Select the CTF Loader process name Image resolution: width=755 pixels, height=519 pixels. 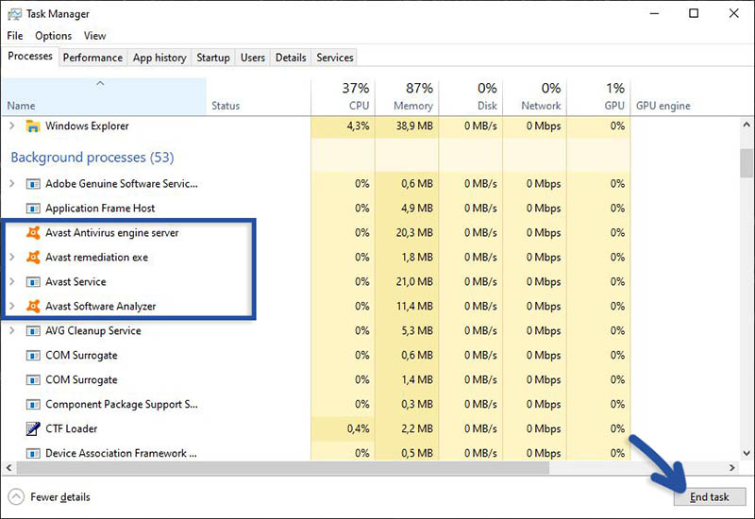pyautogui.click(x=72, y=429)
